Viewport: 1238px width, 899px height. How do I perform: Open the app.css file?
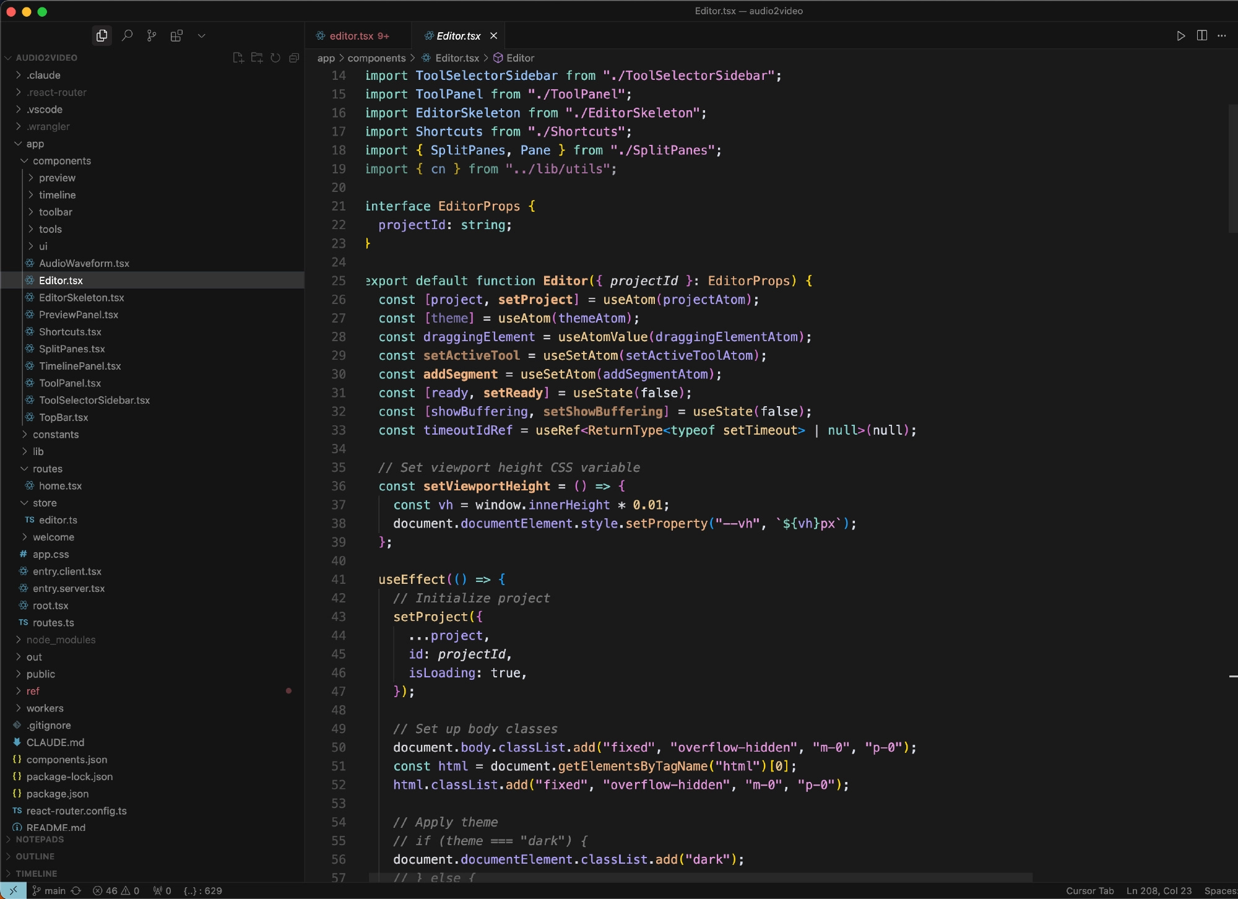[50, 554]
